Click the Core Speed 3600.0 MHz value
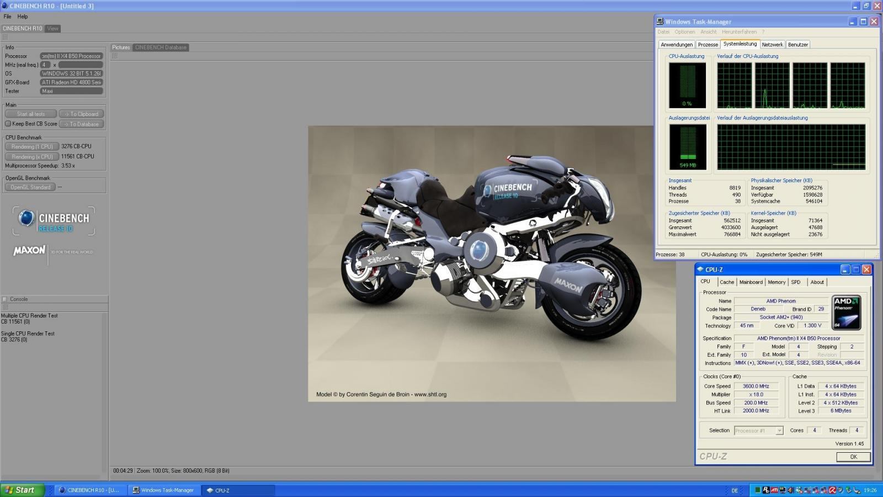 tap(756, 387)
